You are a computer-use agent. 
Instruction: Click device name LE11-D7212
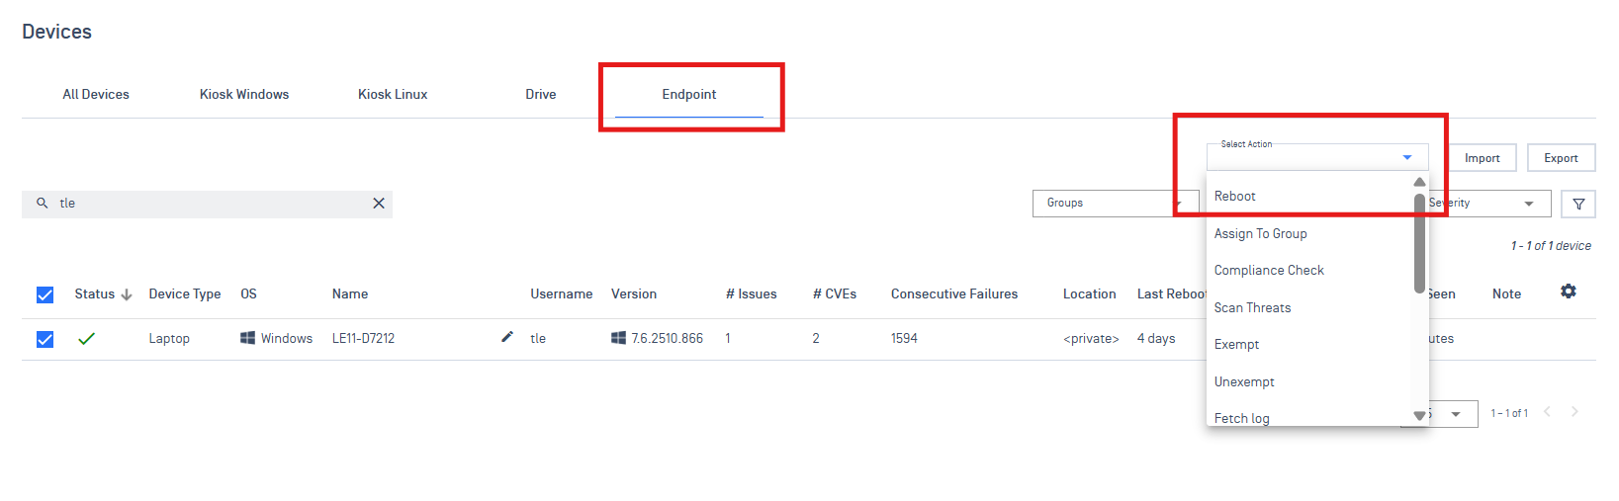tap(363, 339)
